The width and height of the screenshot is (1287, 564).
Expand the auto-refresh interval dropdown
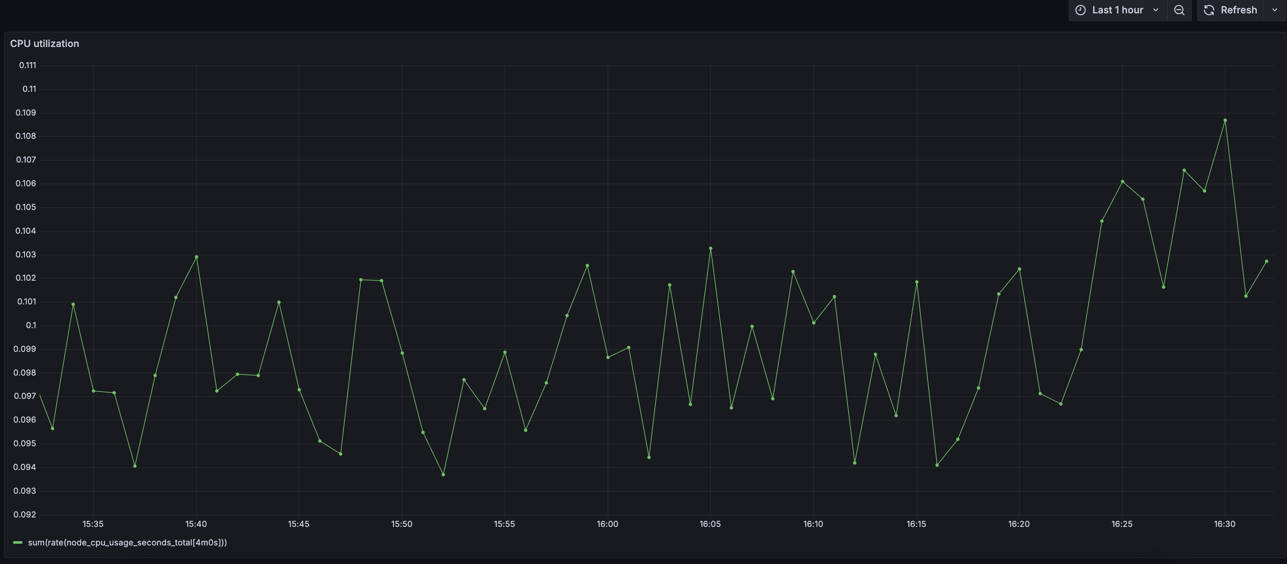click(x=1275, y=10)
